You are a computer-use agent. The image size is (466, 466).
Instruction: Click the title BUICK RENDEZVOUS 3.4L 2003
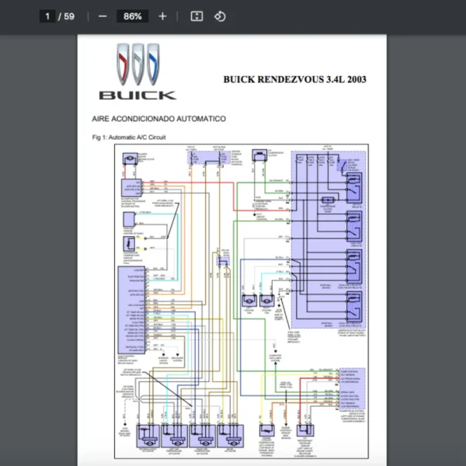coord(295,79)
